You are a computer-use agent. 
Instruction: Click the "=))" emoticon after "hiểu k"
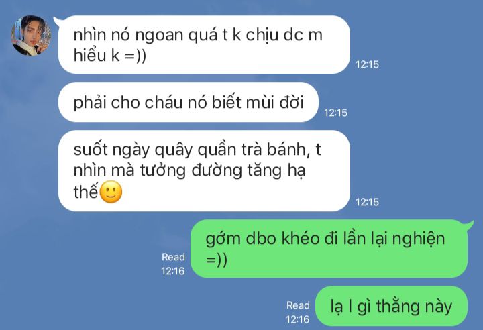click(136, 56)
